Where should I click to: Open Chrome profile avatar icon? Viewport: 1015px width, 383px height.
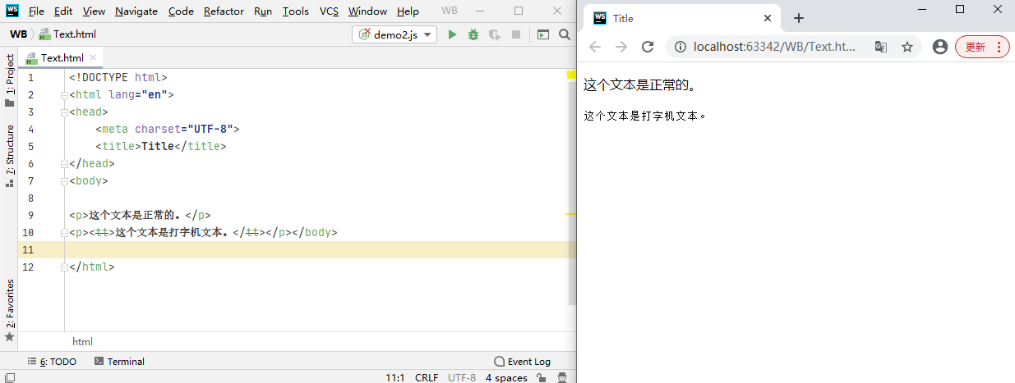[x=940, y=47]
